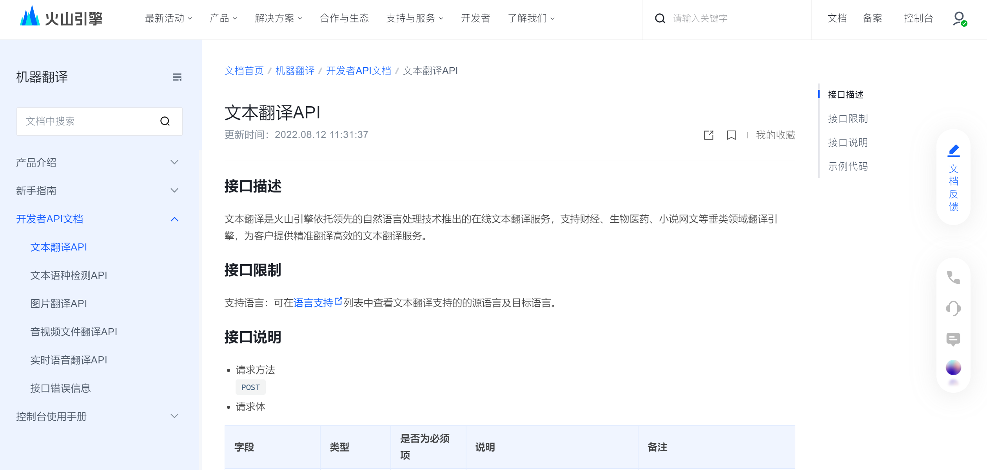Click the share/export icon under the title
This screenshot has width=987, height=470.
tap(709, 135)
